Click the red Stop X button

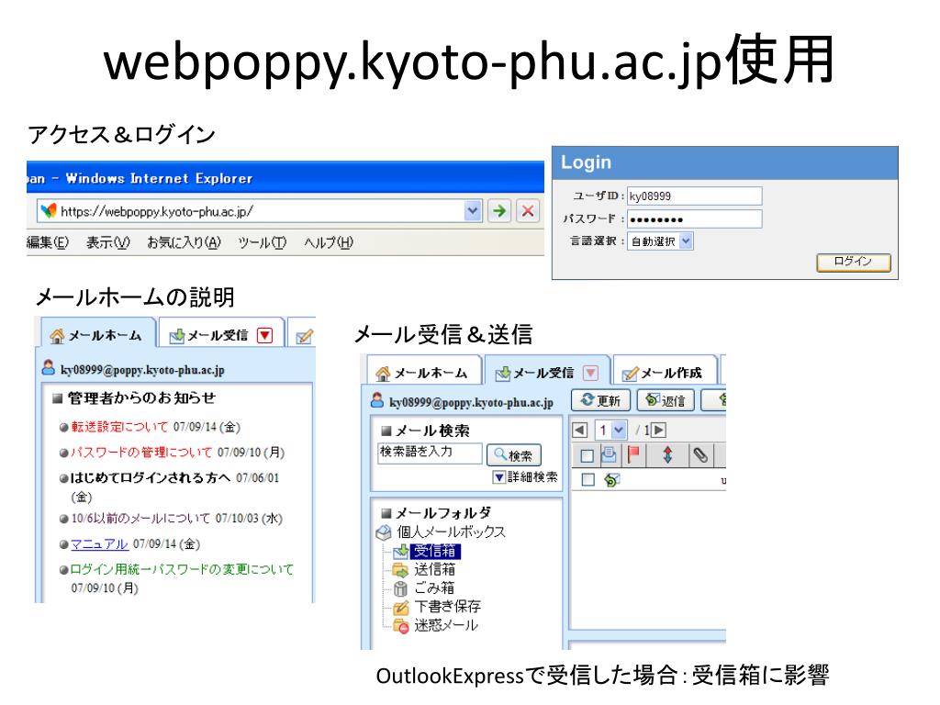528,211
